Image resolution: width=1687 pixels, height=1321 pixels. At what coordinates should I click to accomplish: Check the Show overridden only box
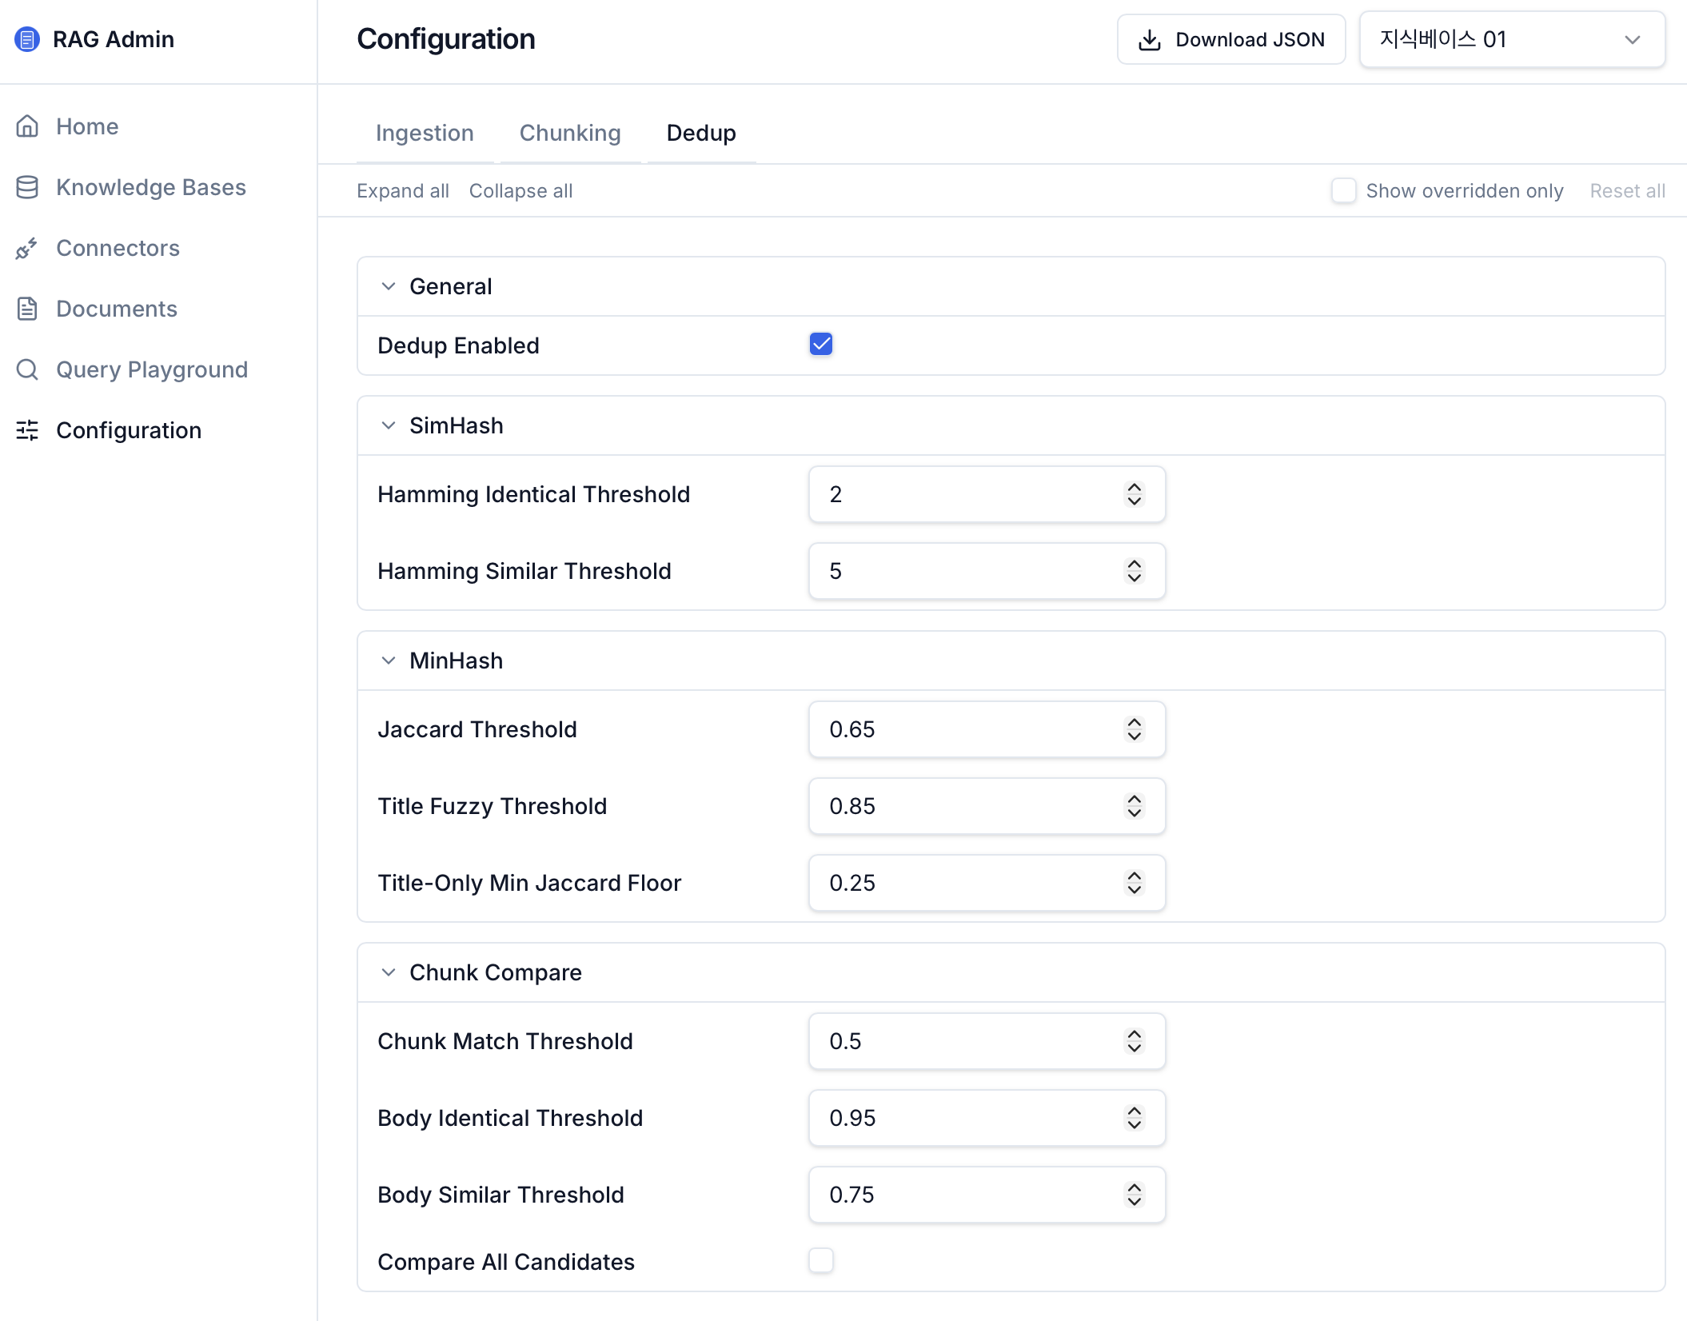(x=1344, y=190)
